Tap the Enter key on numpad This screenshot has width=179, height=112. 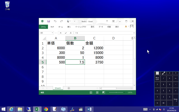click(x=176, y=100)
